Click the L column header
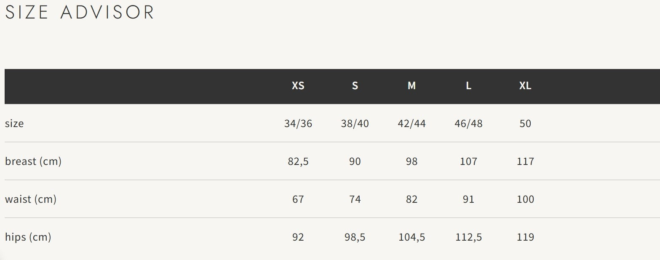 point(468,86)
